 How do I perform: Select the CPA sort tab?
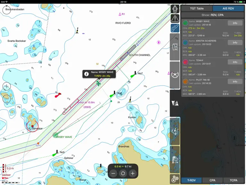click(x=212, y=180)
